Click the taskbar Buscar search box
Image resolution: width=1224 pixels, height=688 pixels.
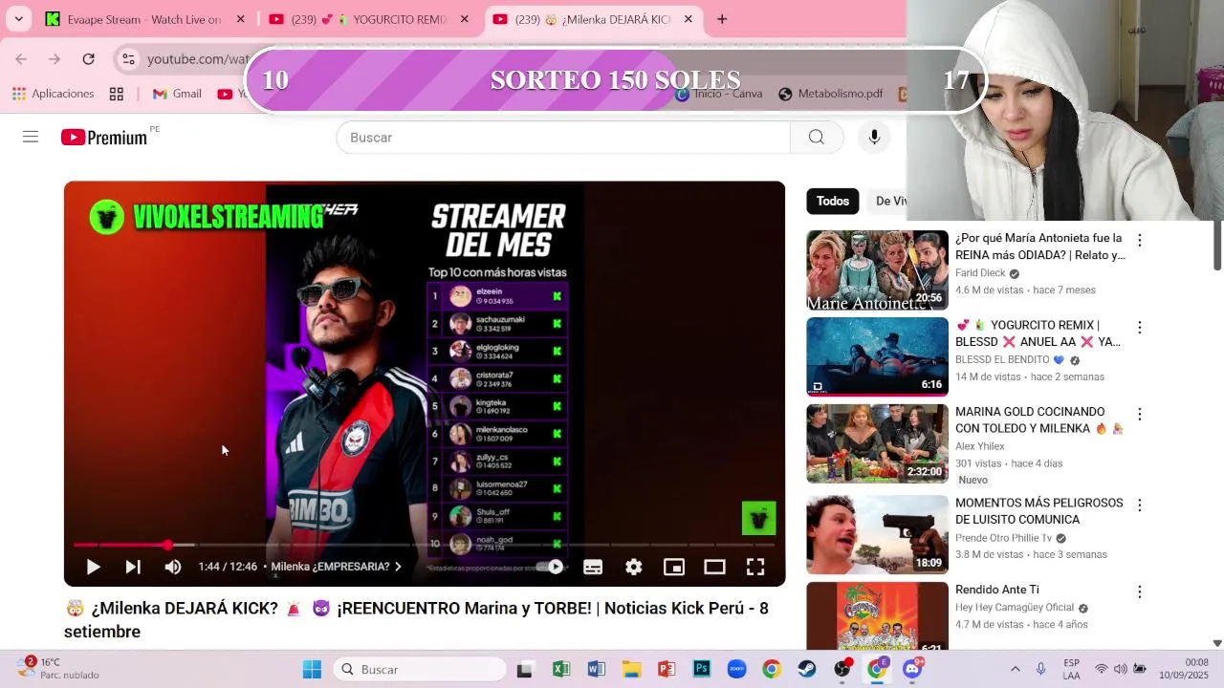tap(419, 670)
